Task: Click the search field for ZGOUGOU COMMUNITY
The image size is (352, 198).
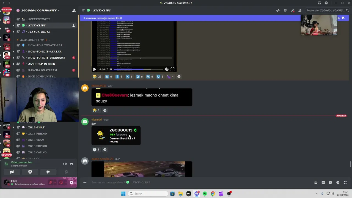Action: [x=328, y=10]
